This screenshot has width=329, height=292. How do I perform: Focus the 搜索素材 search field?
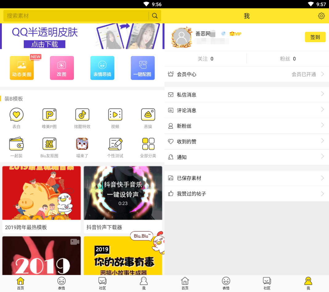tap(76, 16)
